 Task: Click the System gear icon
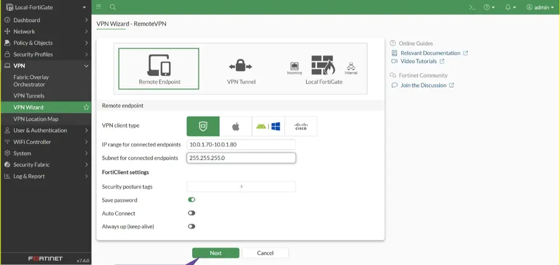7,153
